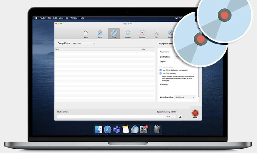Open the Window menu
Image resolution: width=257 pixels, height=153 pixels.
[74, 18]
